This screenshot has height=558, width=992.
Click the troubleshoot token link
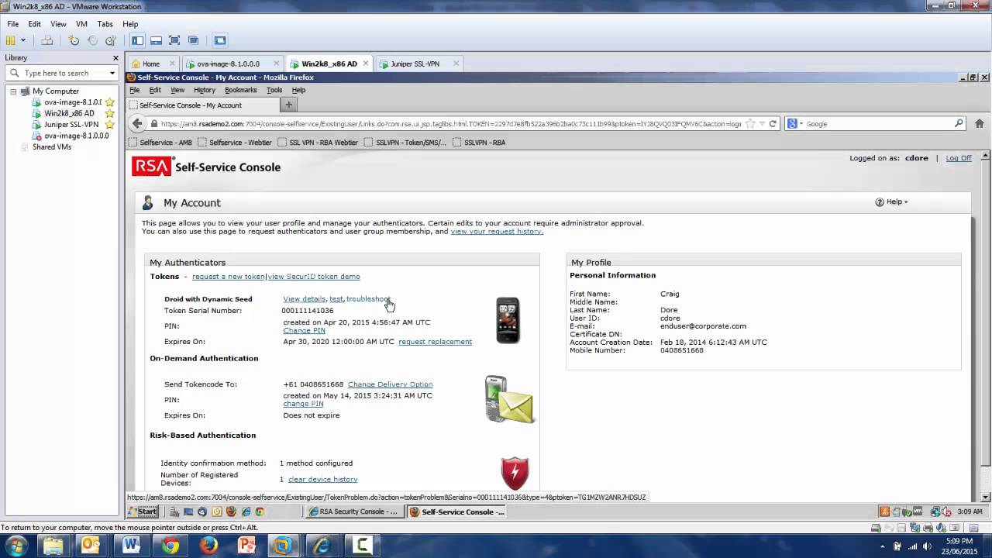point(368,299)
